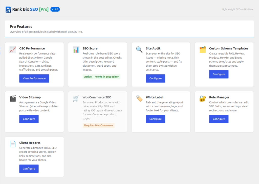Configure Custom Schema Templates
The image size is (259, 184).
click(x=219, y=74)
